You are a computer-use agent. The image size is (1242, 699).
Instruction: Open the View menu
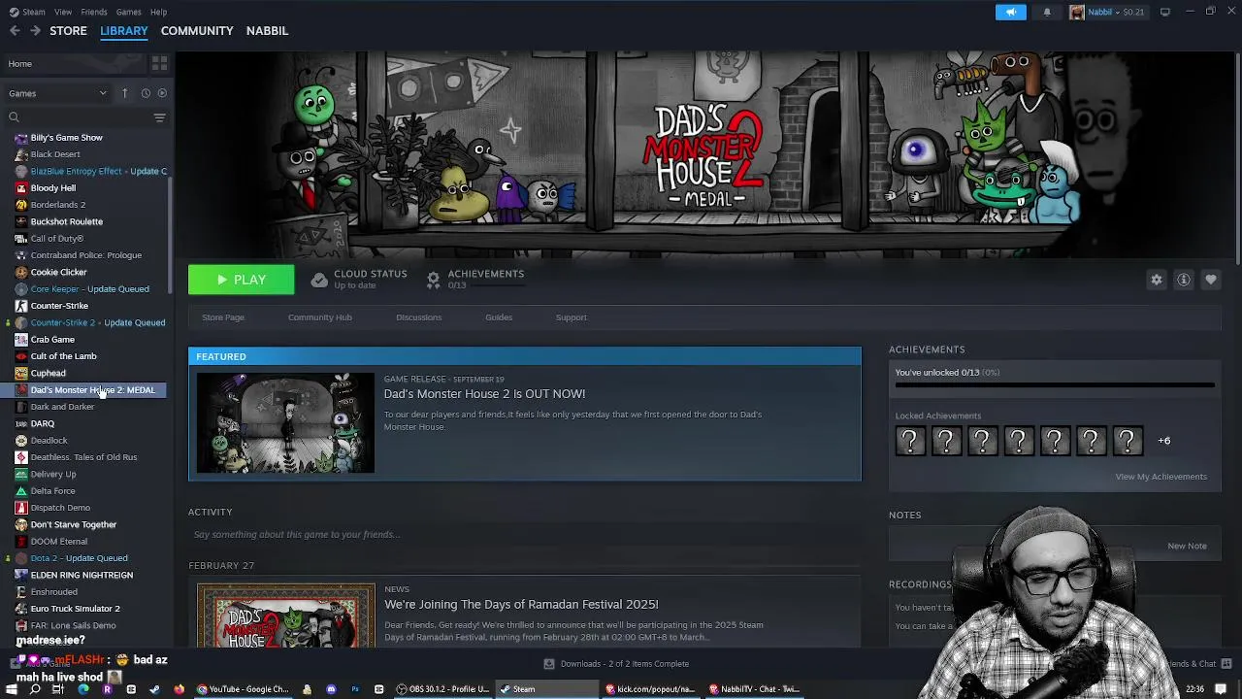(63, 12)
